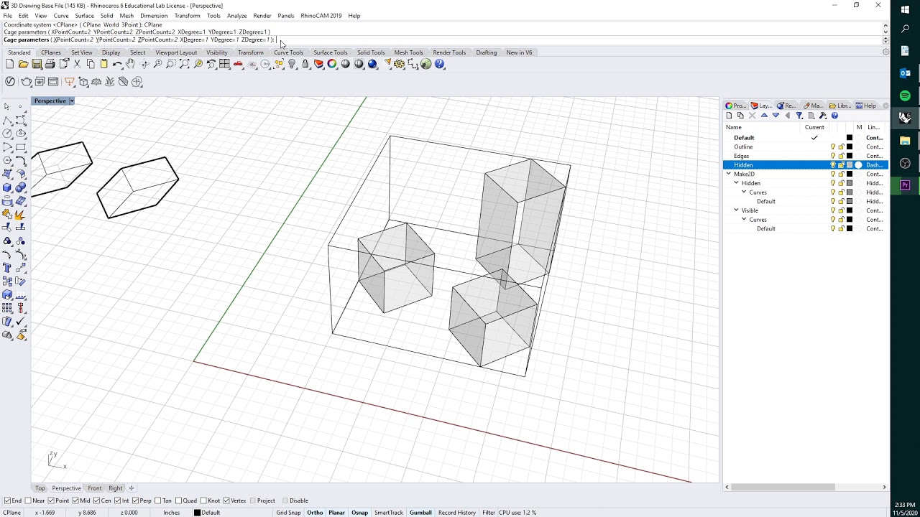920x517 pixels.
Task: Toggle the Mid osnap checkbox
Action: (x=75, y=500)
